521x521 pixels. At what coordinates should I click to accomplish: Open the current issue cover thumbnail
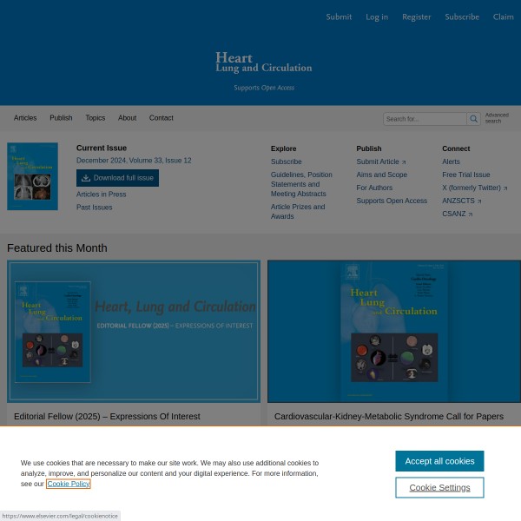32,176
